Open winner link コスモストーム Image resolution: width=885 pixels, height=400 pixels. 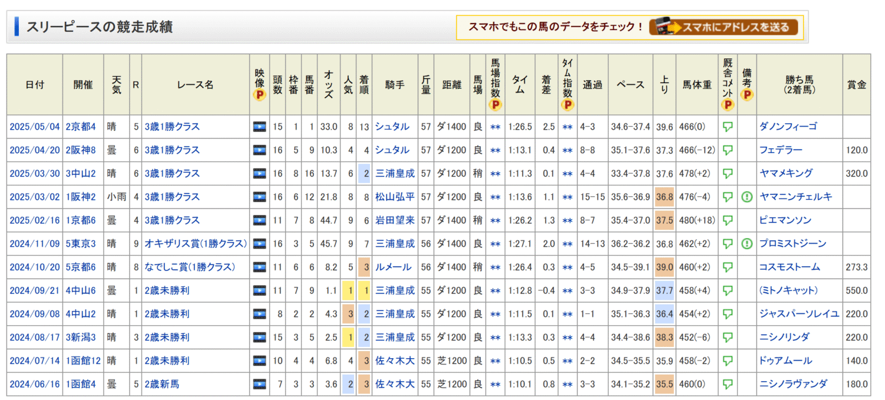click(789, 267)
